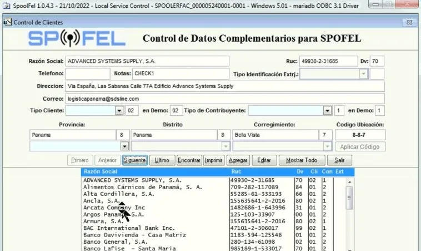
Task: Click the Tipo de Contribuyente code field
Action: coord(339,111)
